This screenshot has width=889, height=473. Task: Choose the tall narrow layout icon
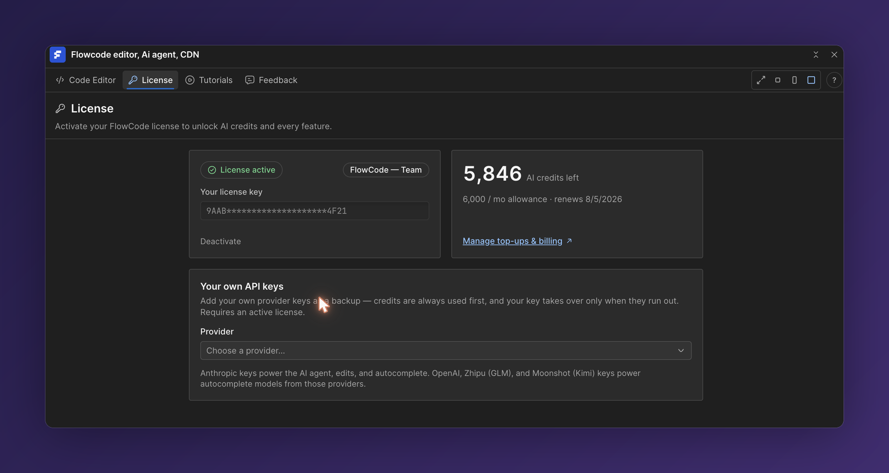tap(794, 80)
